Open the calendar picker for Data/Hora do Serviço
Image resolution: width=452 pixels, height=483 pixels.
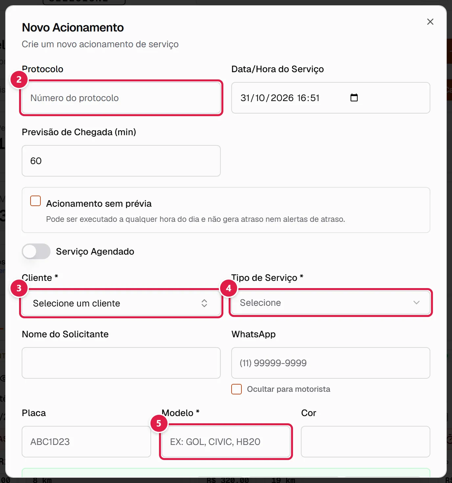pos(354,97)
